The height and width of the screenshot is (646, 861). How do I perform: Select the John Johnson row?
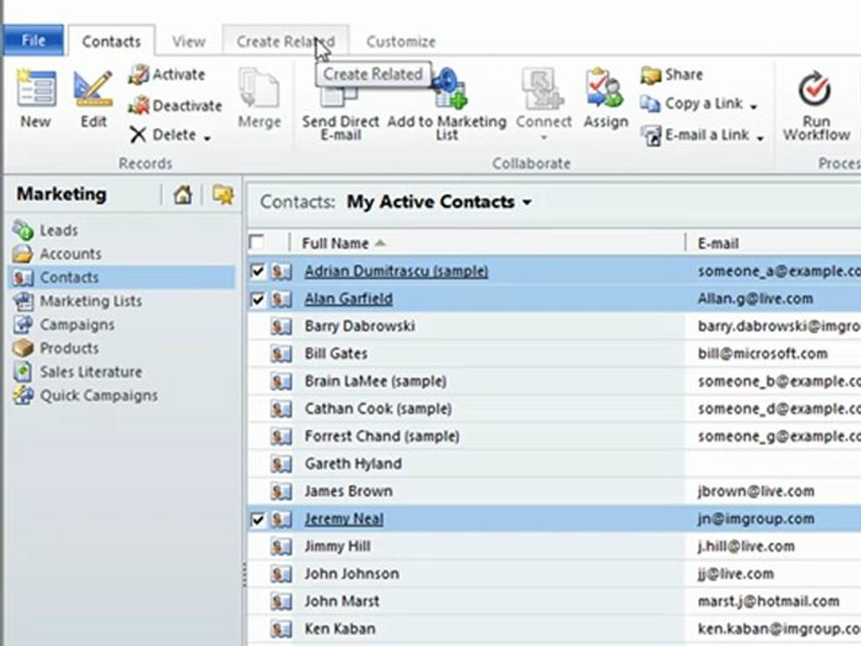coord(554,574)
